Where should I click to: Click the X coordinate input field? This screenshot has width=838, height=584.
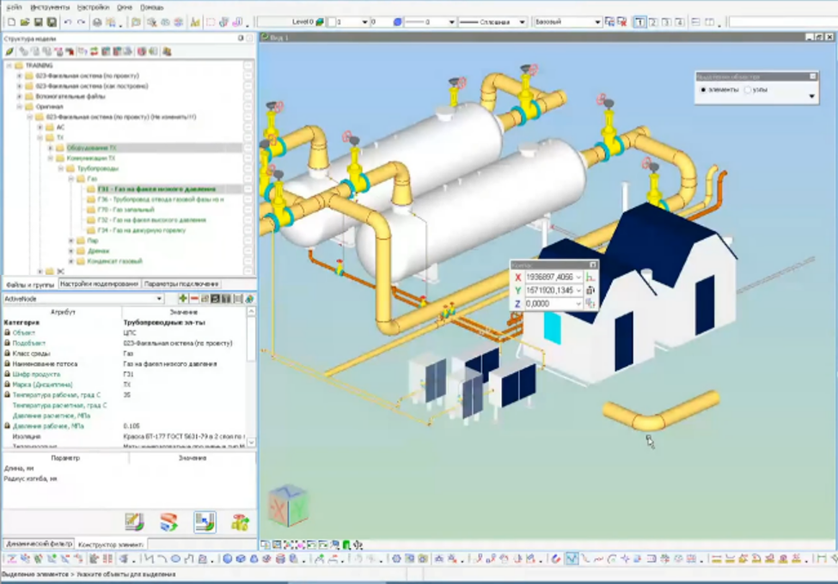pyautogui.click(x=548, y=277)
